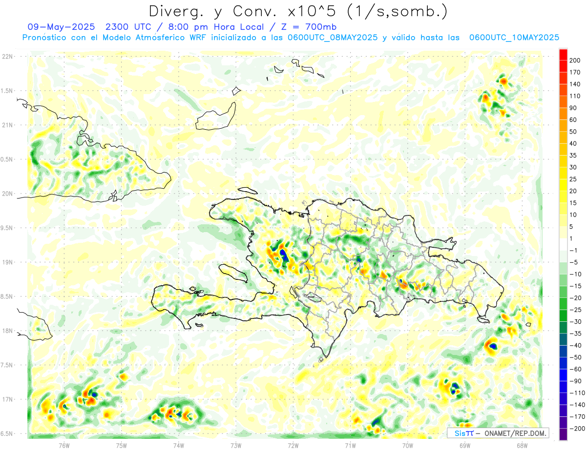This screenshot has width=586, height=452.
Task: Click the '1.5N' axis label
Action: coord(7,91)
